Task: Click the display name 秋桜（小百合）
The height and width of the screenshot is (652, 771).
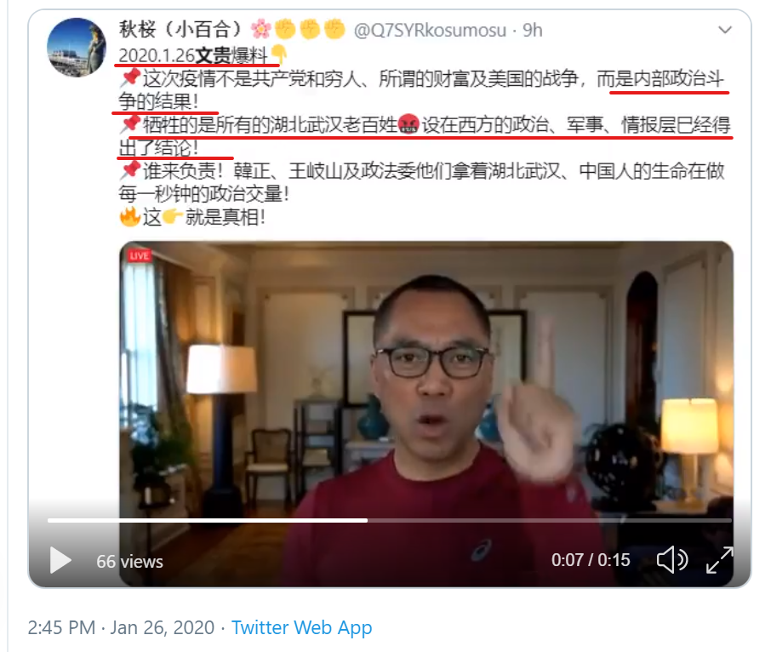Action: click(x=180, y=30)
